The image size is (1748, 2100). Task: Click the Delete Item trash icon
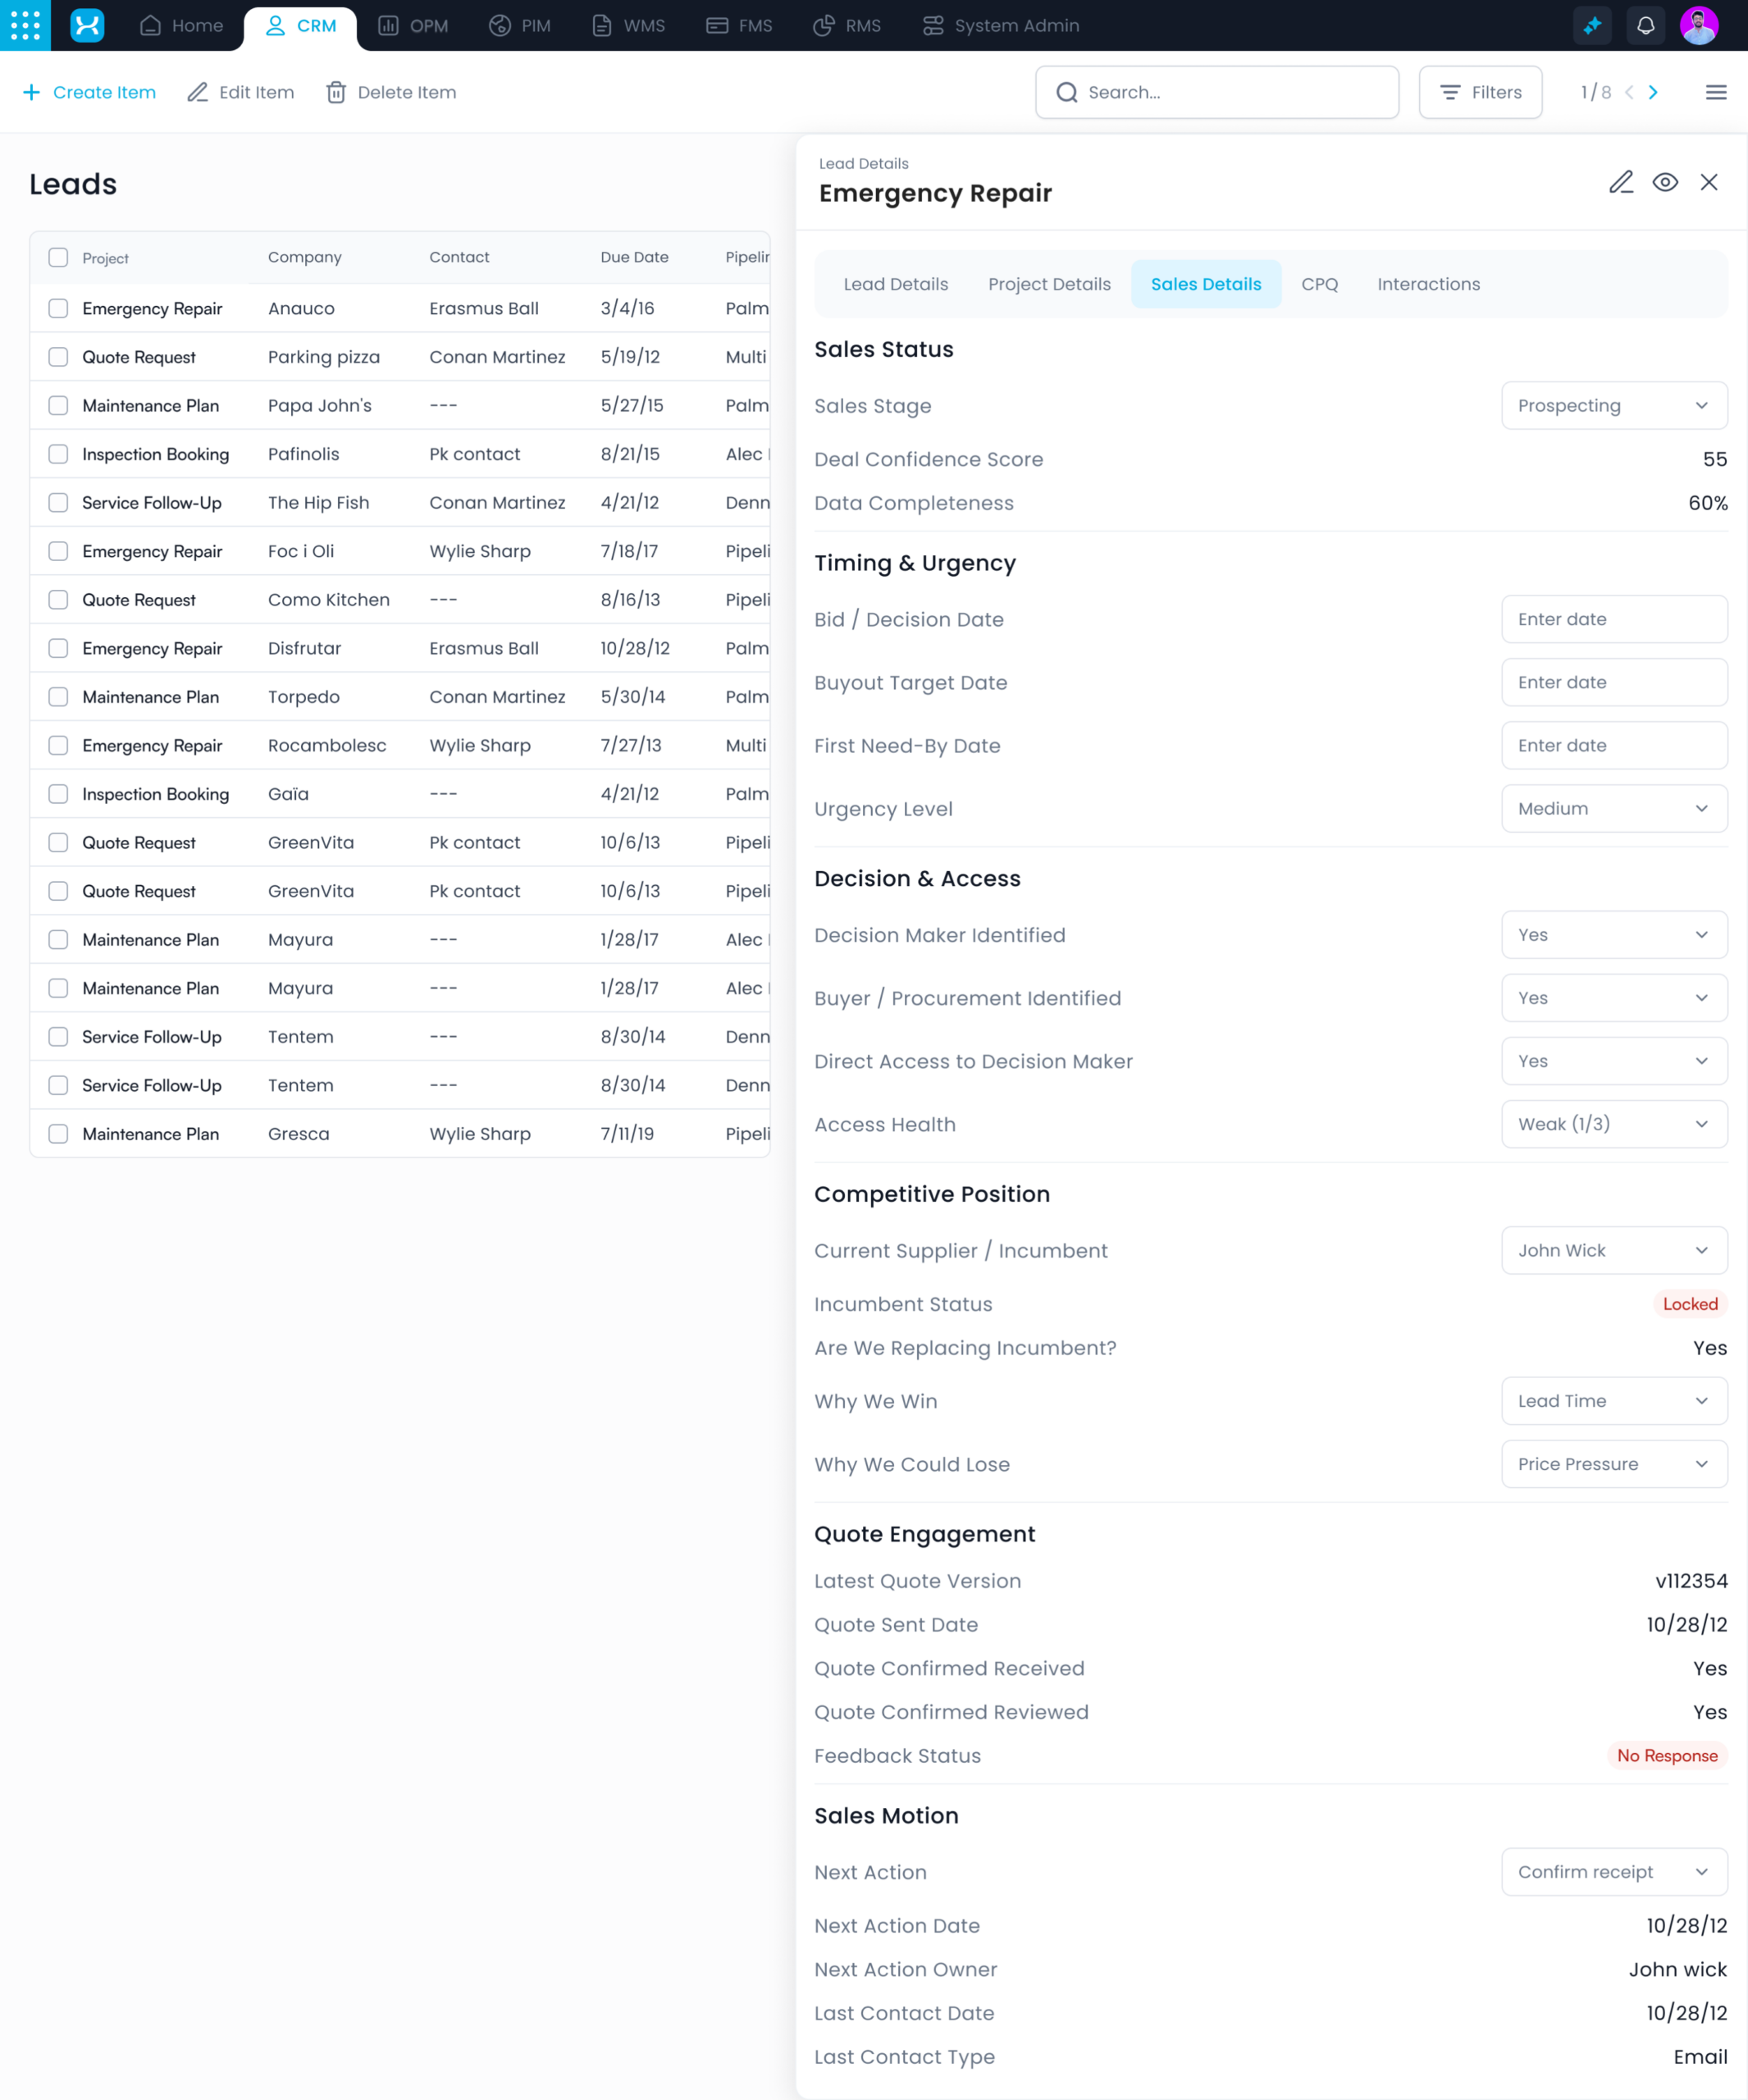click(336, 92)
